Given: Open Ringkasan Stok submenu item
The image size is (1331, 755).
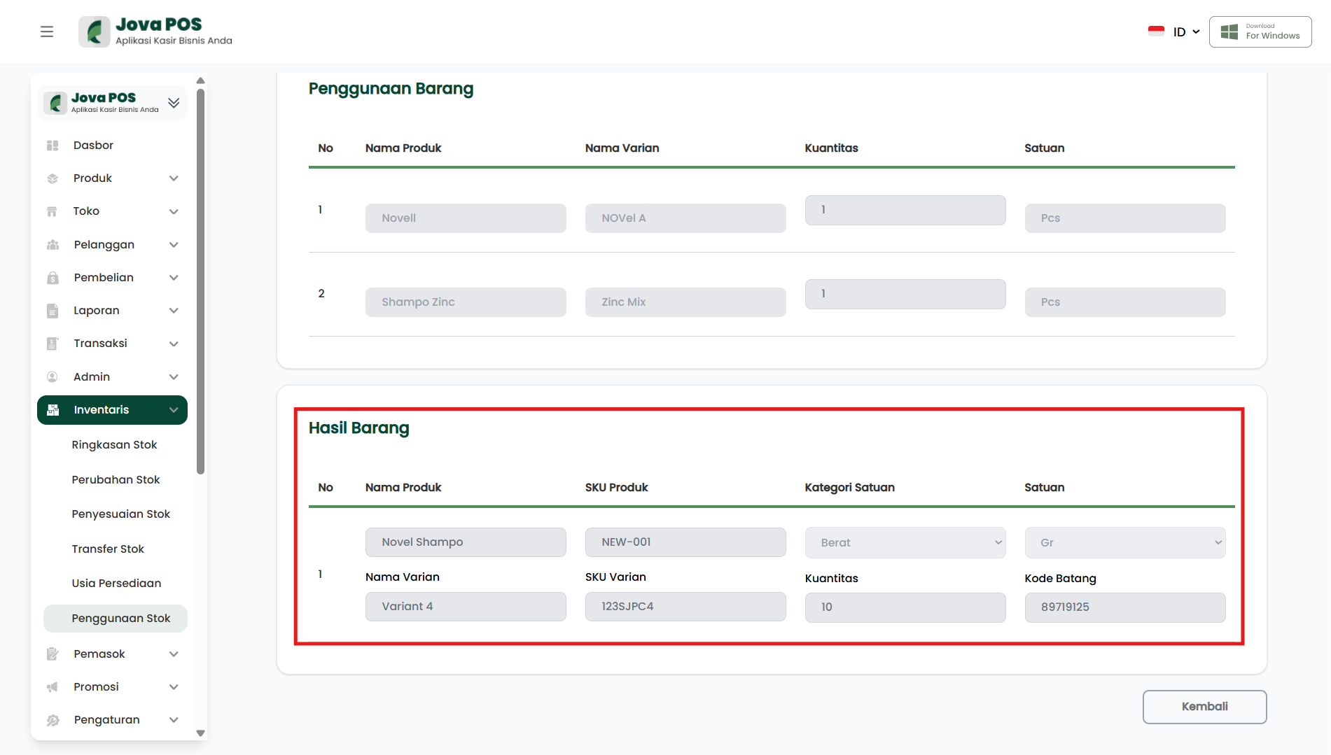Looking at the screenshot, I should pos(114,445).
